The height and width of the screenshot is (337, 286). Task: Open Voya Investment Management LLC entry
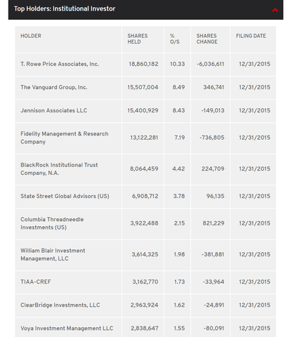67,329
